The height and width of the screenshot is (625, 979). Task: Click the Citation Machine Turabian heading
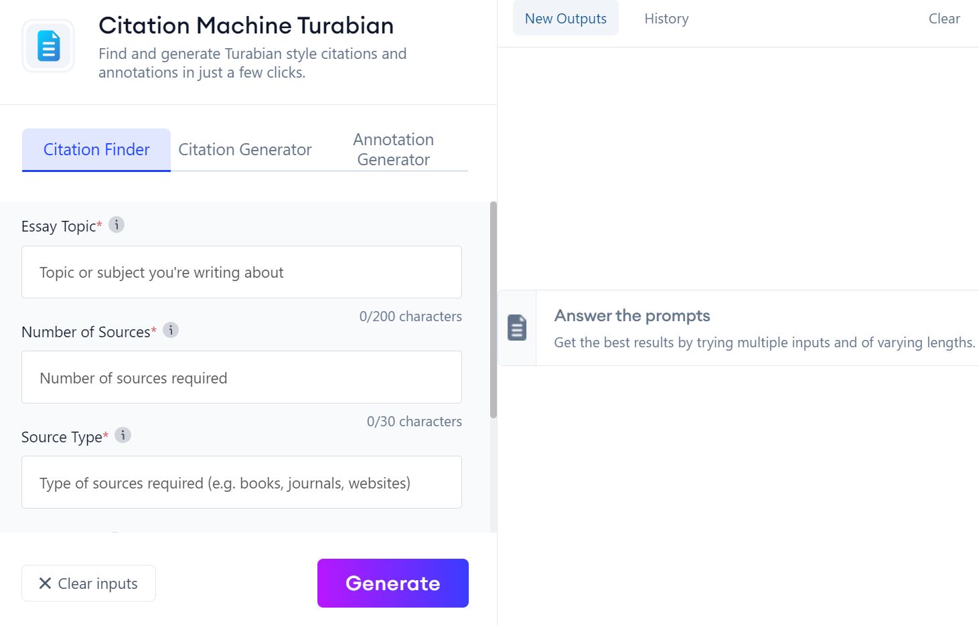246,25
